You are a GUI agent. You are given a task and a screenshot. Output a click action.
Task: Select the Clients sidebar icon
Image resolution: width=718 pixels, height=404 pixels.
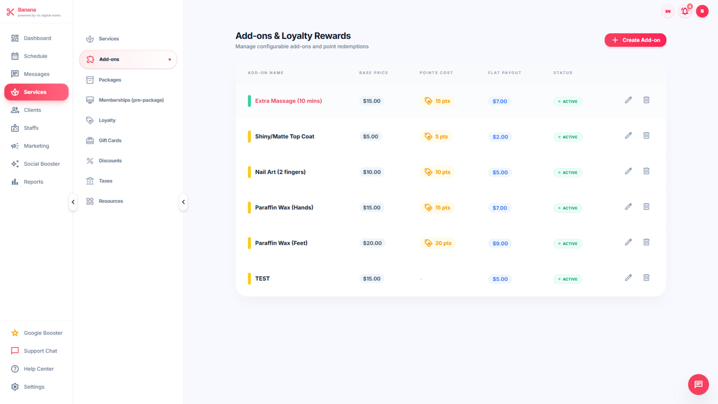pyautogui.click(x=15, y=110)
